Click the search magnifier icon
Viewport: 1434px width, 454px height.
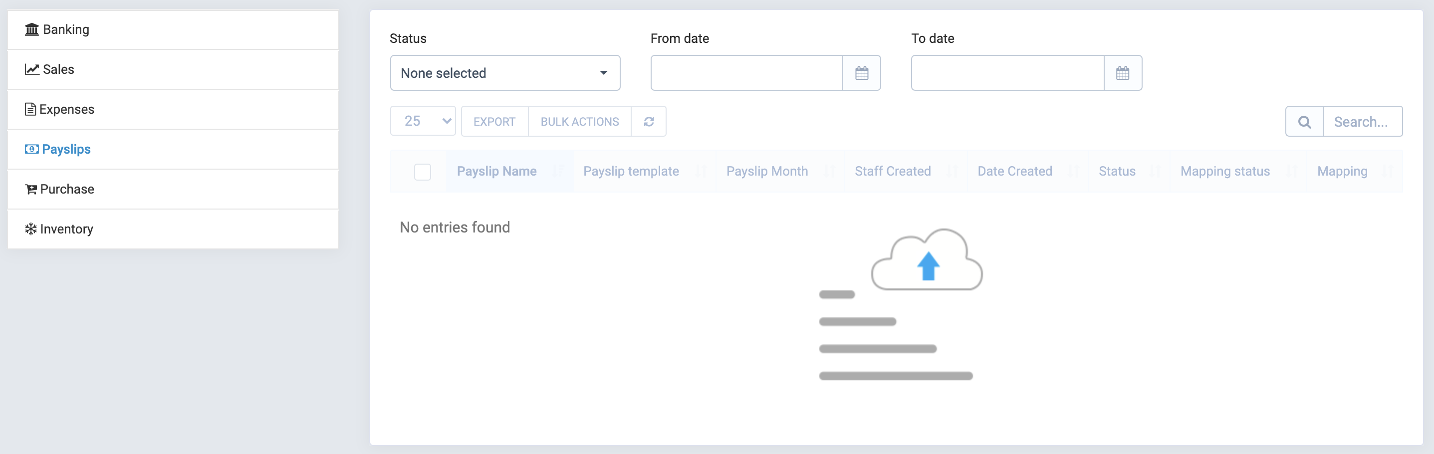click(x=1304, y=122)
